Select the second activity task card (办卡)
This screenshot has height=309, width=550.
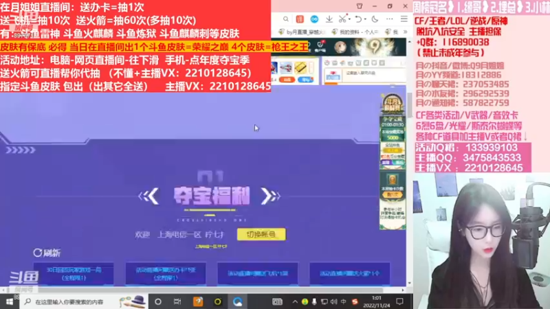166,273
